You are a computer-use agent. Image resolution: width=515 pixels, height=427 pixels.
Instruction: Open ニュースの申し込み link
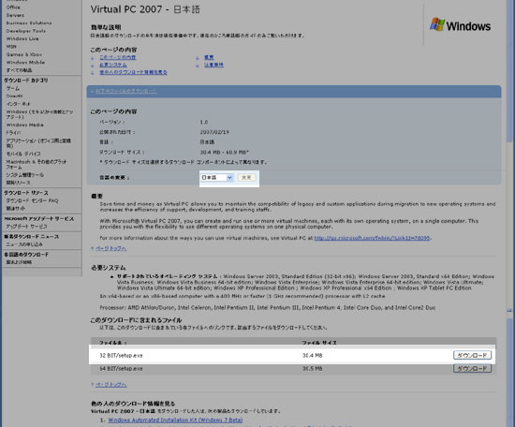coord(24,244)
